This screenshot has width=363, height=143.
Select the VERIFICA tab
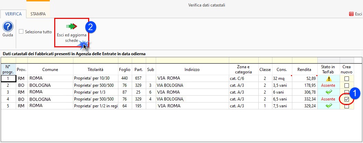coord(13,14)
